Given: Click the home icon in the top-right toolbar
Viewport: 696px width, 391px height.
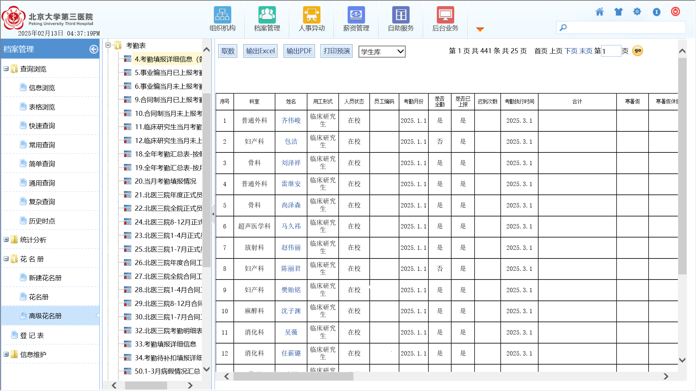Looking at the screenshot, I should click(x=600, y=12).
